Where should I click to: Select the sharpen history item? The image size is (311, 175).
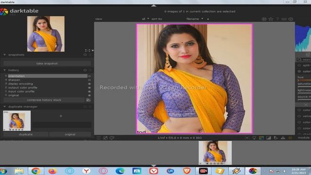(14, 80)
